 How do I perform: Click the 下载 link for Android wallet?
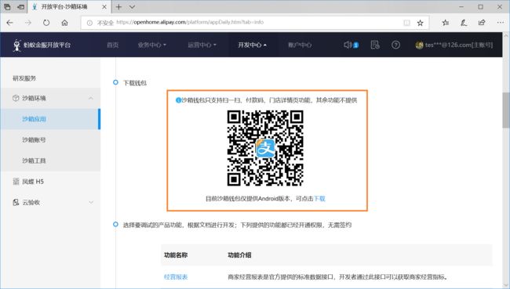coord(319,198)
